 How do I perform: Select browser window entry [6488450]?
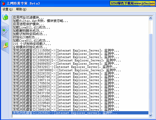[80, 63]
